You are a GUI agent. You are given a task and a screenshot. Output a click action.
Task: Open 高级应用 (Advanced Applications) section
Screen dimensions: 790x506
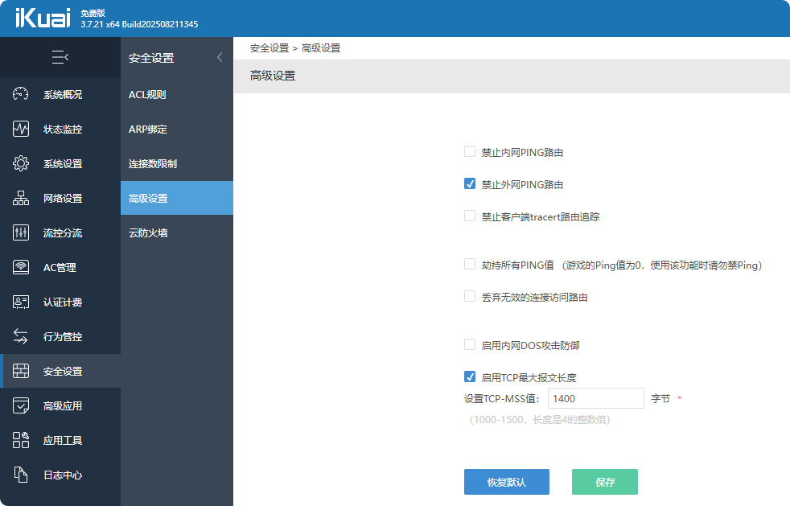60,405
